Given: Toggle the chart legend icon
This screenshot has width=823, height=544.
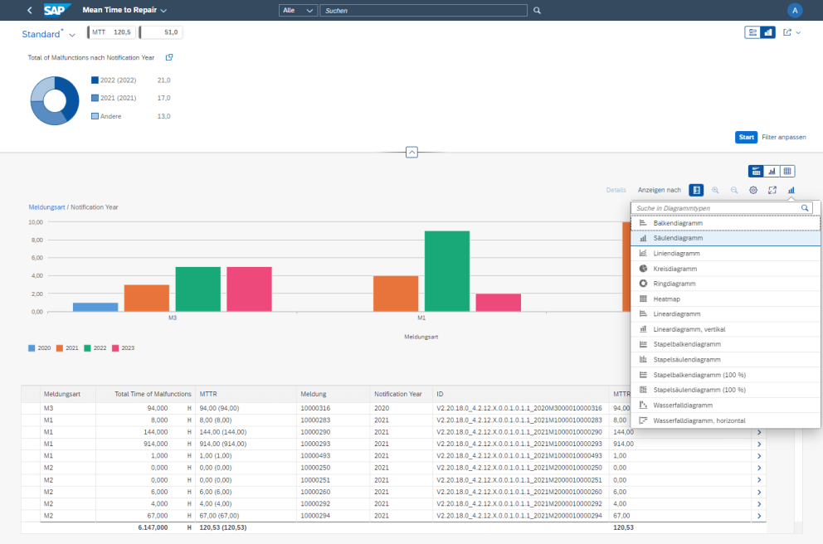Looking at the screenshot, I should (x=696, y=189).
